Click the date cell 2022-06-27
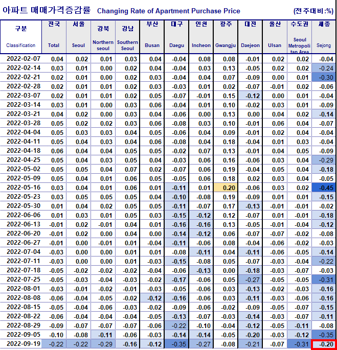337x350 pixels. click(21, 243)
